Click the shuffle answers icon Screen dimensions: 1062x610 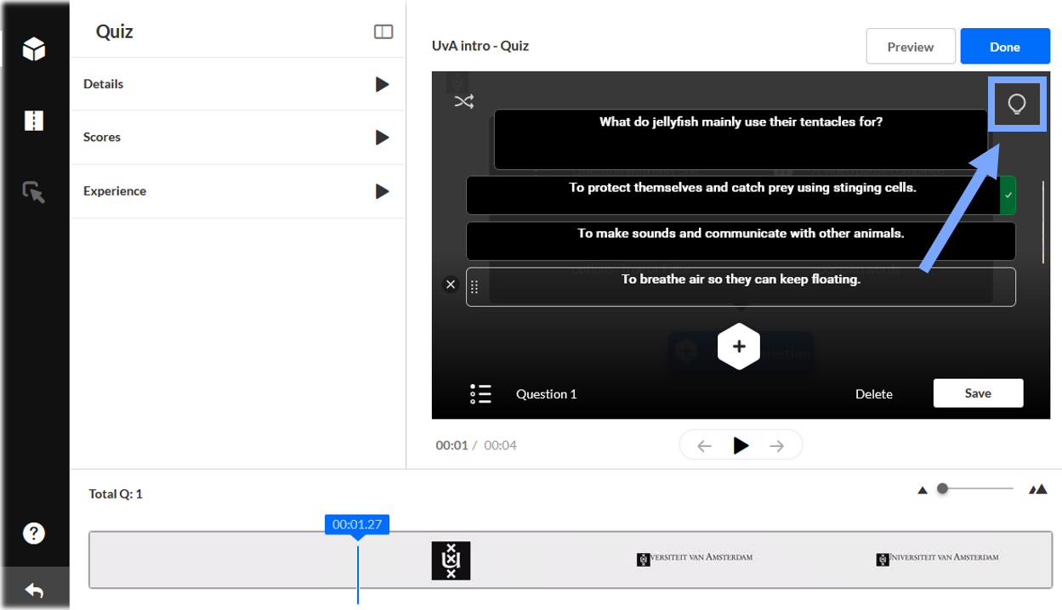point(463,102)
